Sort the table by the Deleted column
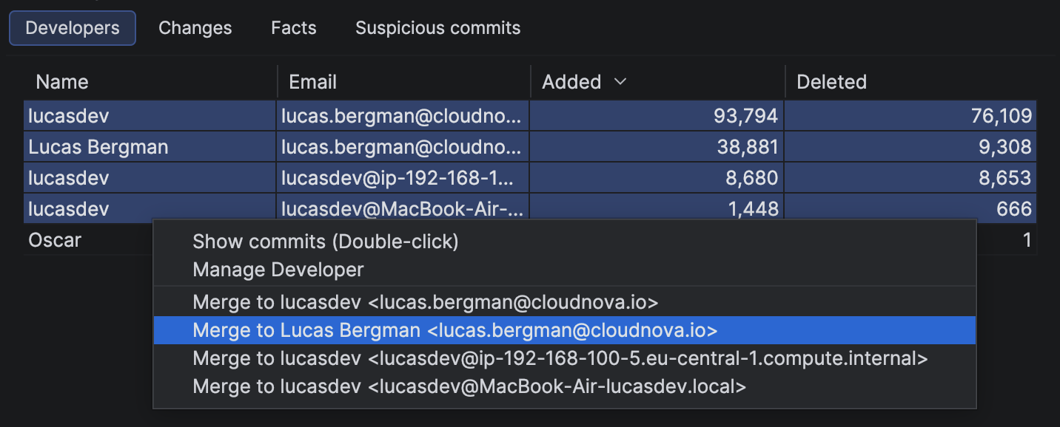Screen dimensions: 1060x427 point(831,81)
